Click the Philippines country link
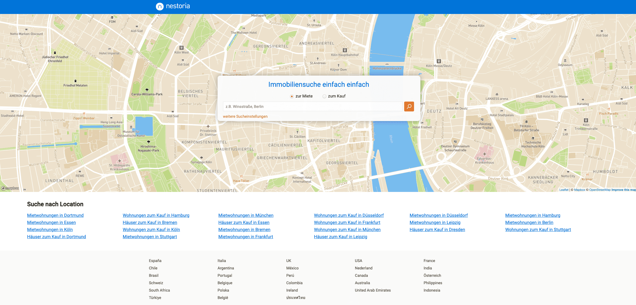Image resolution: width=636 pixels, height=305 pixels. coord(433,283)
